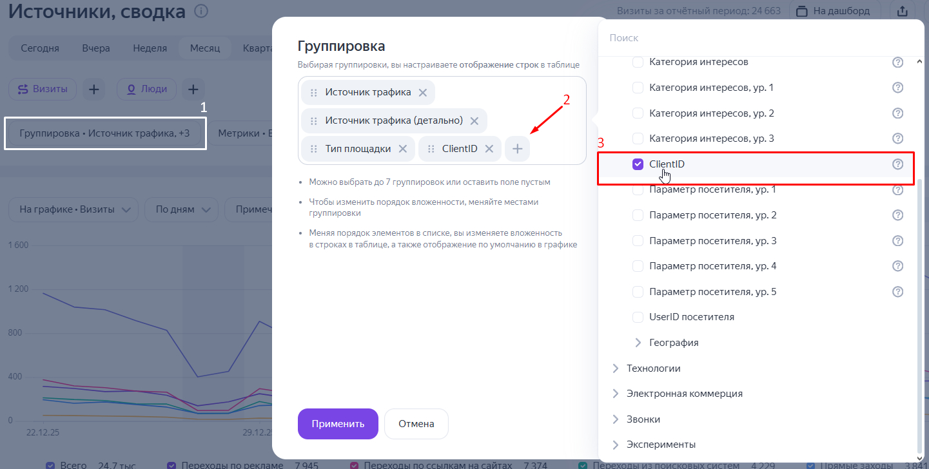Expand the Электронная коммерция section
The height and width of the screenshot is (469, 929).
point(615,394)
